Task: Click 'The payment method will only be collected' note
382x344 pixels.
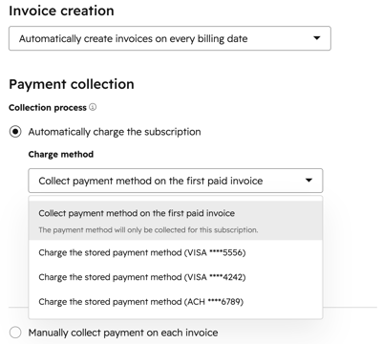Action: pos(148,230)
